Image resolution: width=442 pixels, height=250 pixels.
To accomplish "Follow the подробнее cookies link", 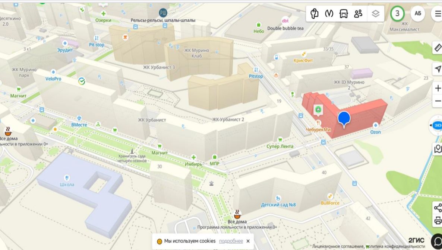I will pyautogui.click(x=231, y=241).
